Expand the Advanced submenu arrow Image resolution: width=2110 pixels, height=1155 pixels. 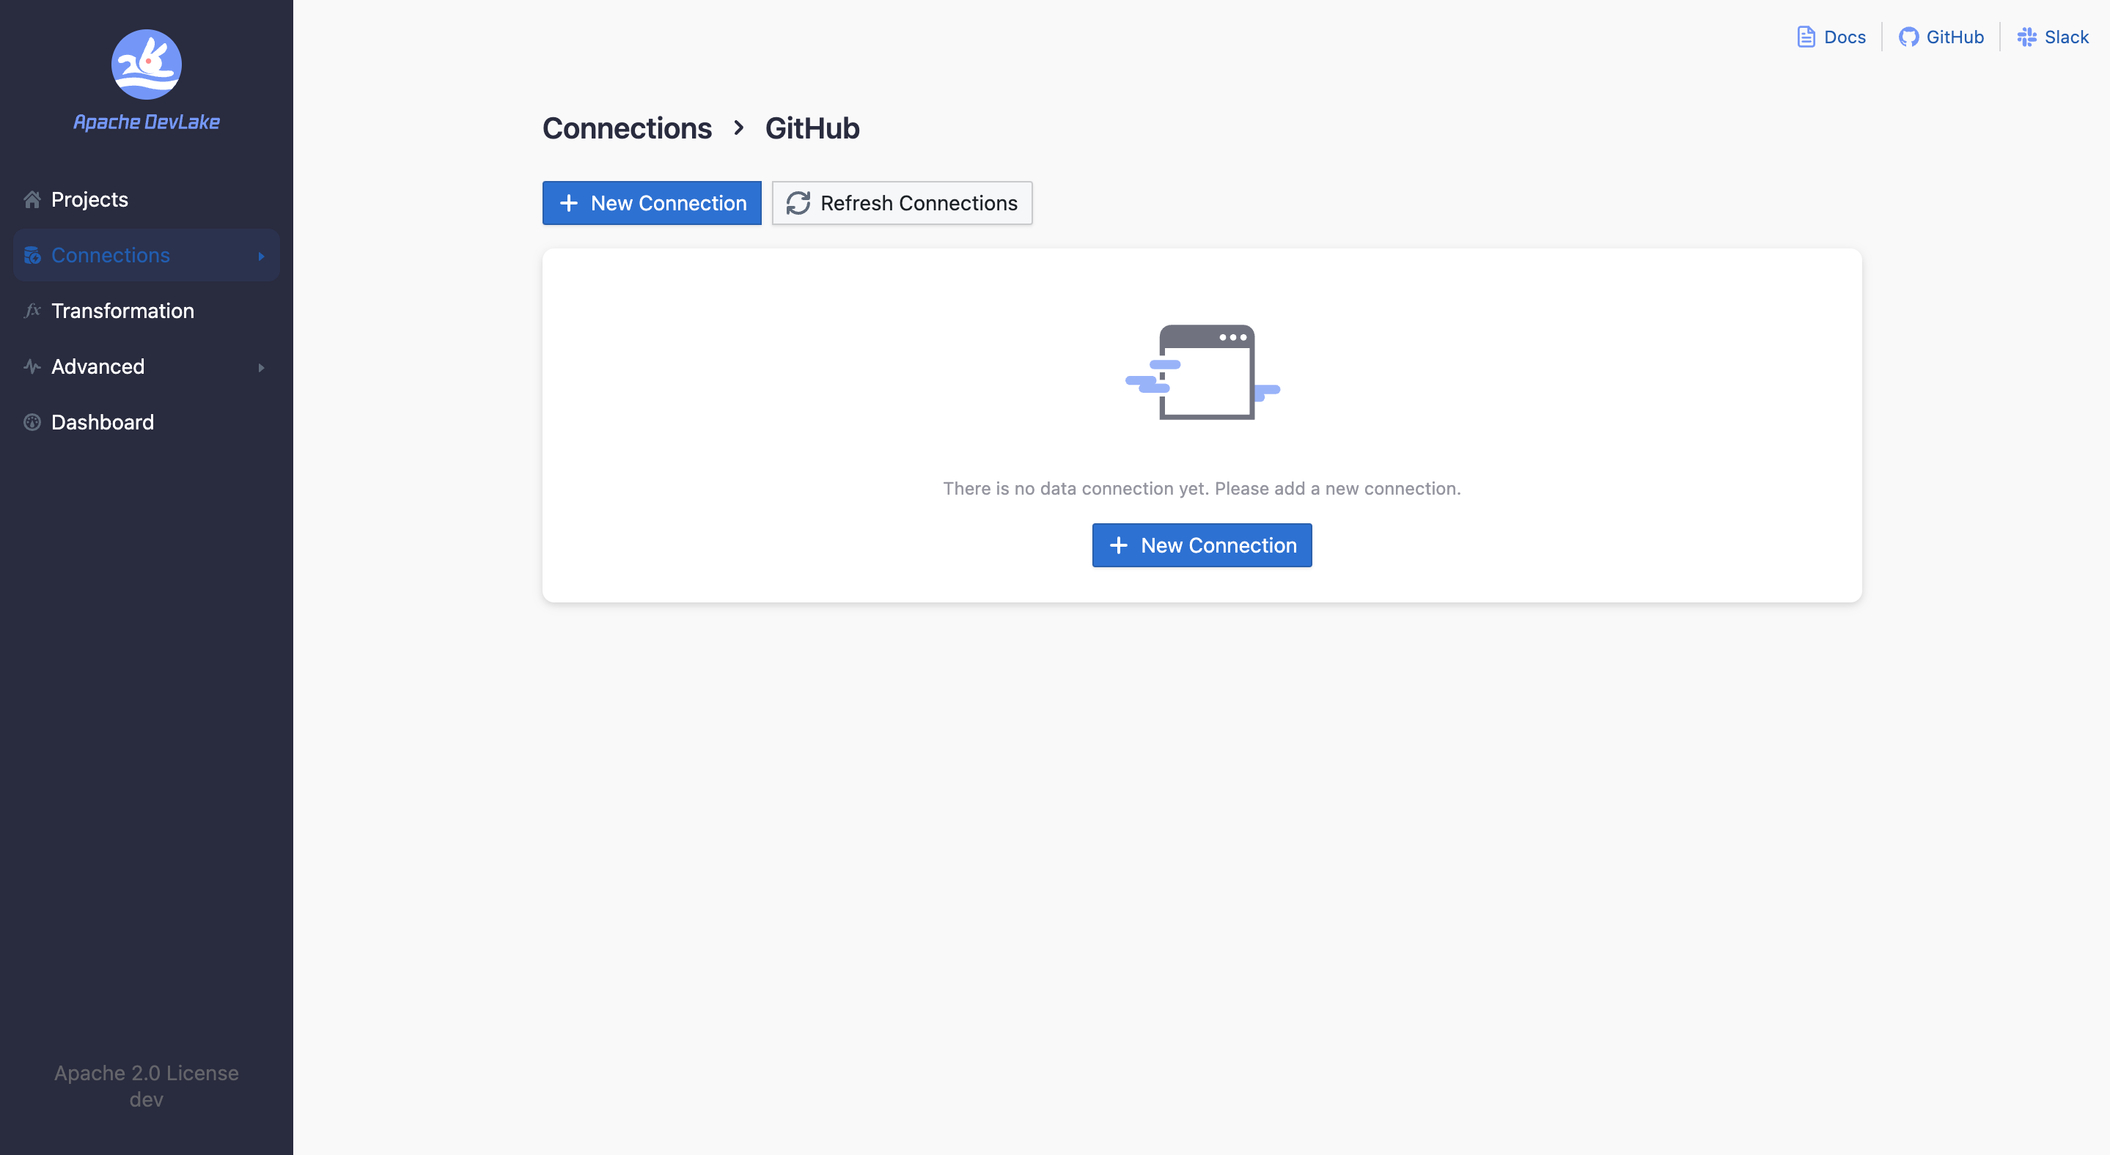coord(261,368)
